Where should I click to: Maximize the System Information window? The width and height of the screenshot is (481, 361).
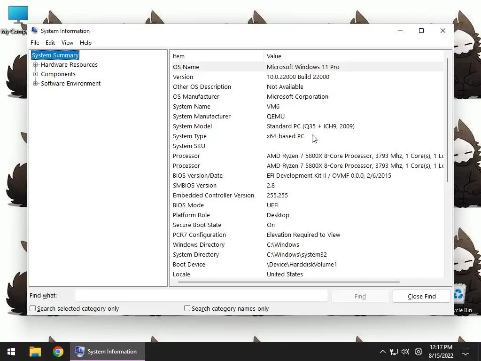421,31
